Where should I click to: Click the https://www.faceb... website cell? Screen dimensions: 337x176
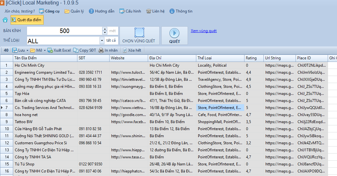129,122
